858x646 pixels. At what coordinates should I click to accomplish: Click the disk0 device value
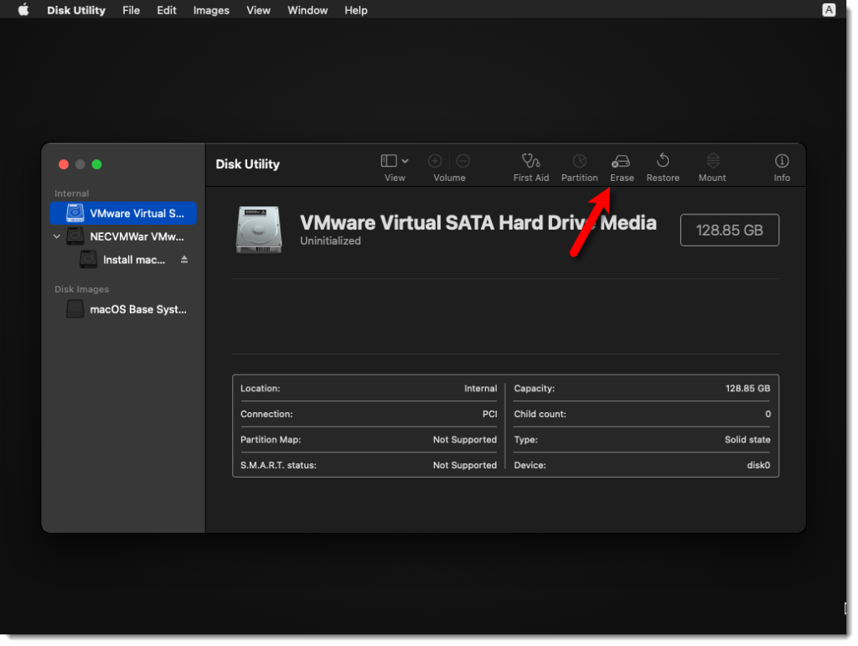tap(758, 466)
